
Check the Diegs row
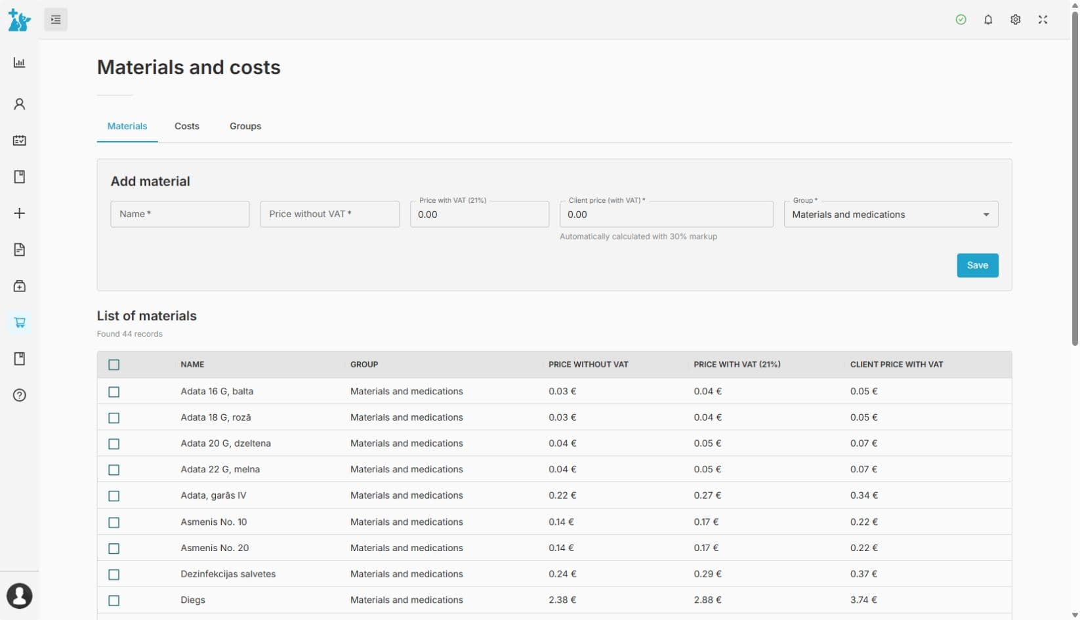(x=114, y=600)
